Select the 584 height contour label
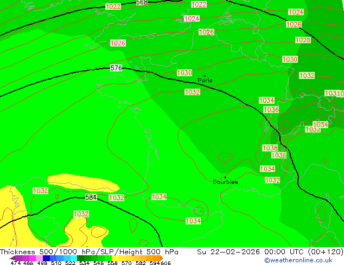Viewport: 344px width, 265px height. [91, 197]
